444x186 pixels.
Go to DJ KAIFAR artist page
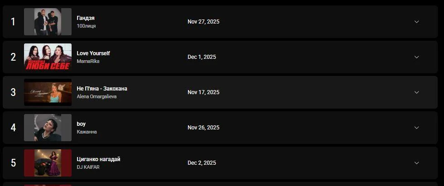(x=88, y=167)
